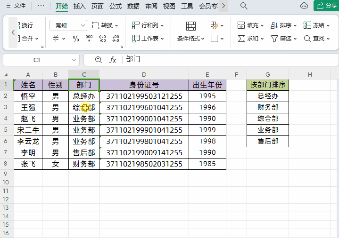Select the cell containing 李云龙
Screen dimensions: 339x238
pyautogui.click(x=28, y=141)
